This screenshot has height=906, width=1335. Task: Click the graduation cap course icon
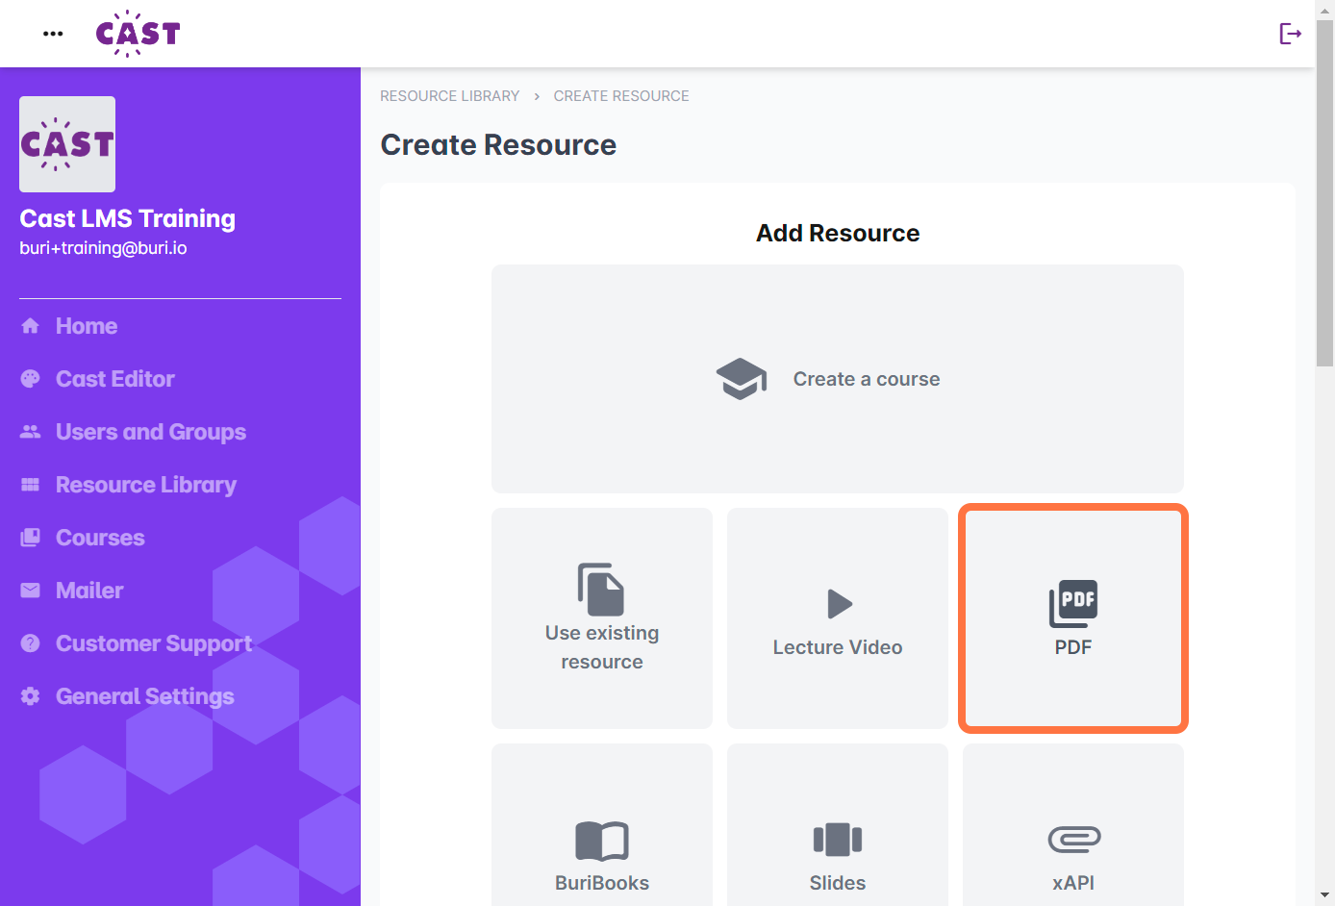[742, 379]
